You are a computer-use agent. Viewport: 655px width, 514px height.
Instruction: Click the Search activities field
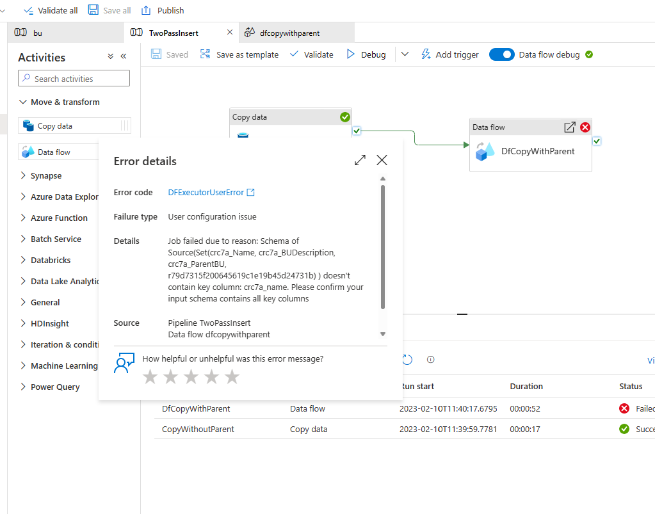point(74,77)
